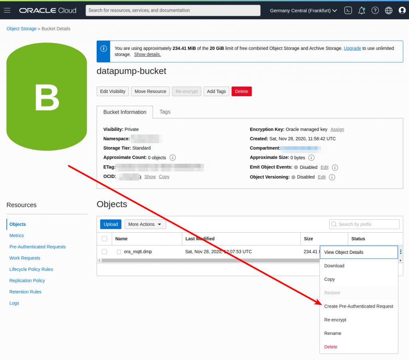Click the Move Resource button
The width and height of the screenshot is (409, 360).
pos(150,91)
